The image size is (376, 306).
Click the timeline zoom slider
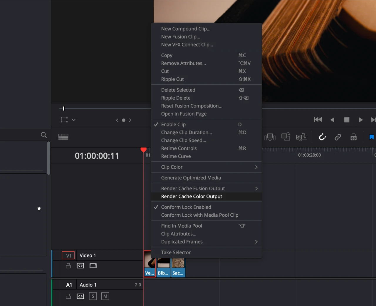pos(63,108)
